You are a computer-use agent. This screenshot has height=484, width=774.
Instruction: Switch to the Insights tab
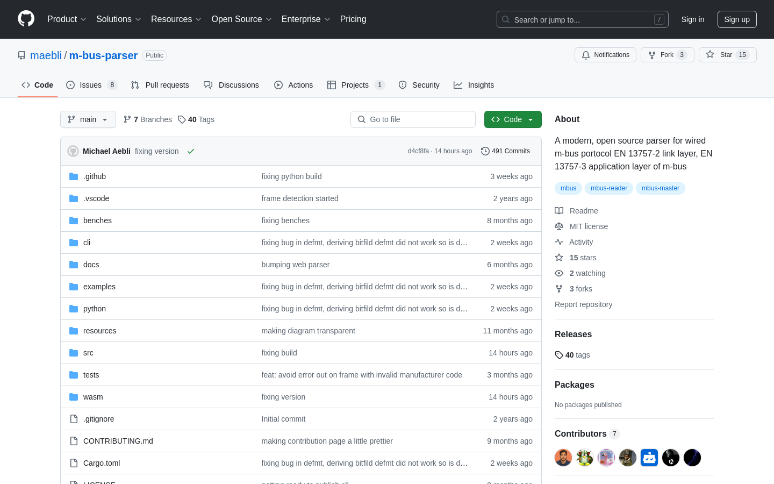474,85
